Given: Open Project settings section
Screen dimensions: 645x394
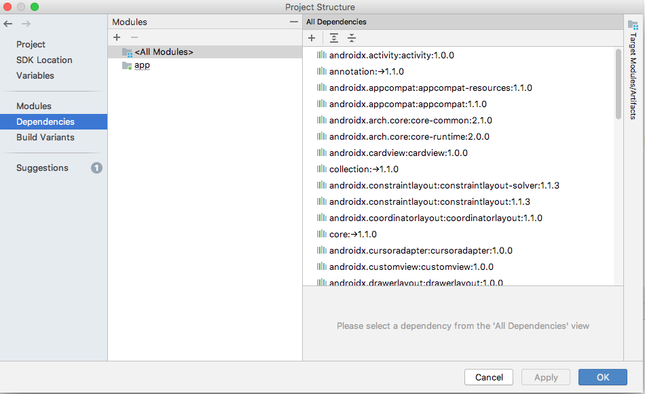Looking at the screenshot, I should (x=31, y=44).
